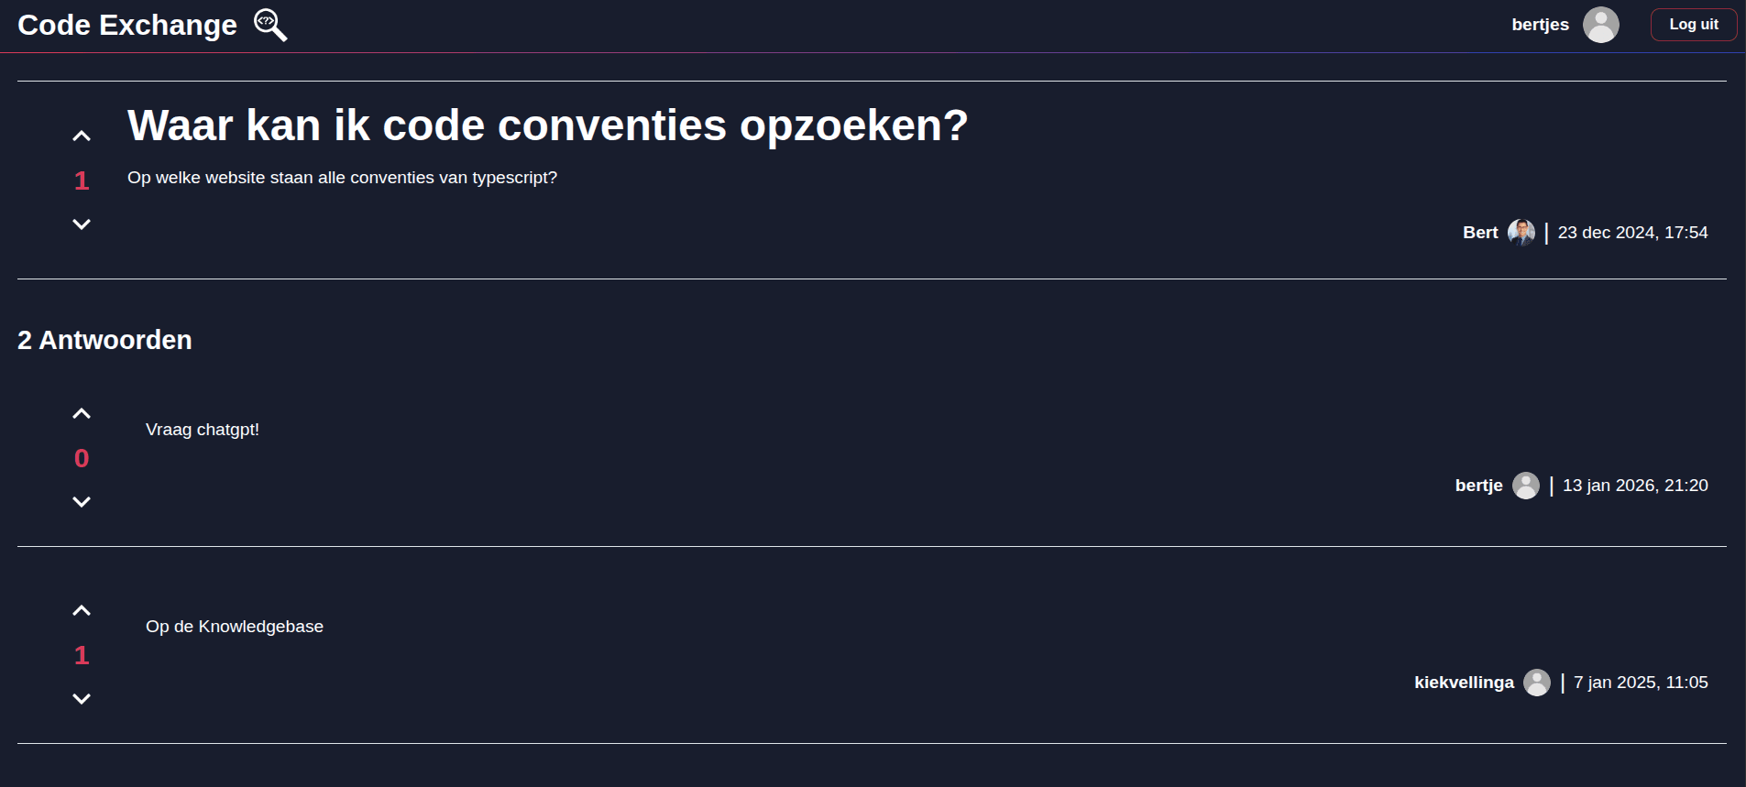This screenshot has height=787, width=1746.
Task: Go to the Code Exchange home
Action: (x=127, y=25)
